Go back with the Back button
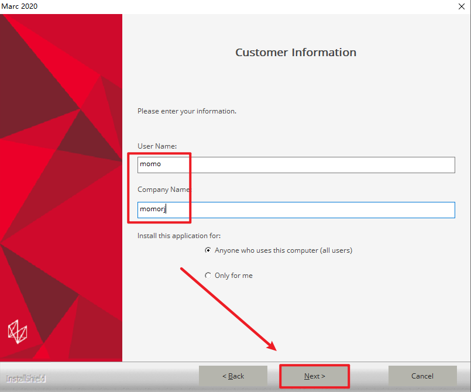 (x=233, y=376)
